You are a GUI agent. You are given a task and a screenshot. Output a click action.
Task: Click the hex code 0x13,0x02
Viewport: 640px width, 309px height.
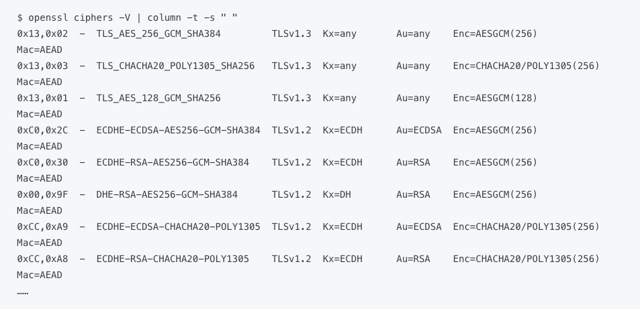(42, 34)
